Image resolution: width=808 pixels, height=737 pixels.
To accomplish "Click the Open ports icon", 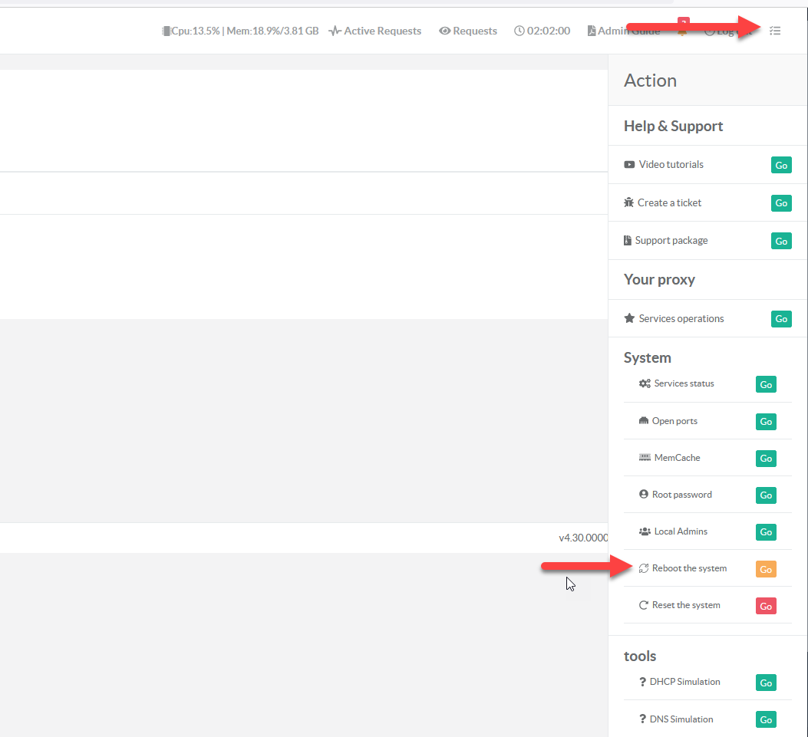I will pos(644,421).
